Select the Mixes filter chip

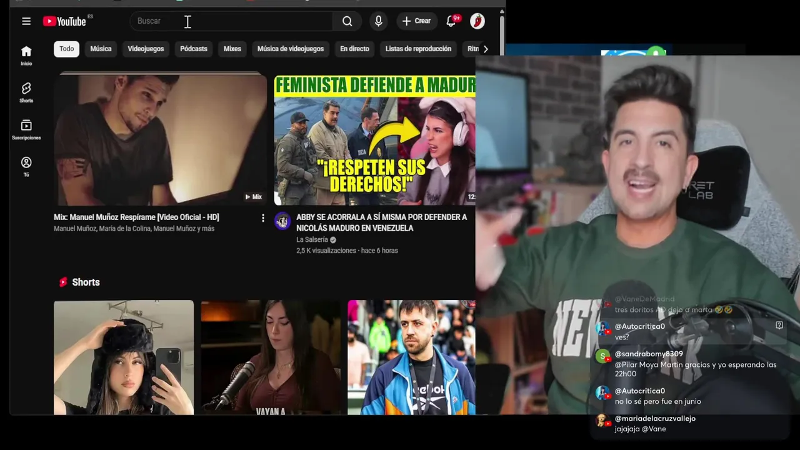coord(232,49)
